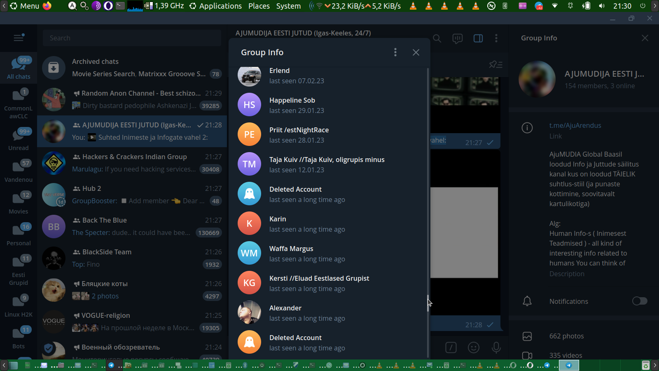The image size is (659, 371).
Task: Open the Wi-Fi network tray icon
Action: coord(555,6)
